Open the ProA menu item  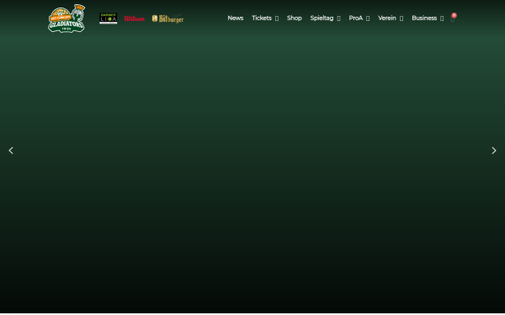pos(356,18)
